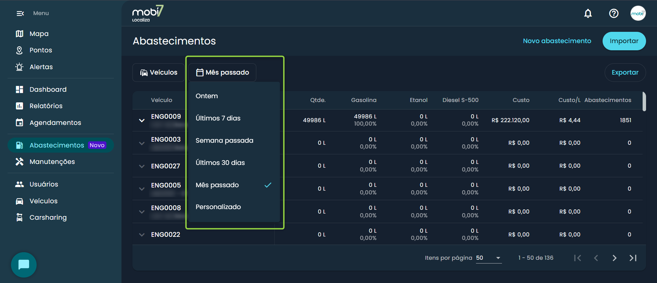Viewport: 657px width, 283px height.
Task: Open notifications bell
Action: [588, 13]
